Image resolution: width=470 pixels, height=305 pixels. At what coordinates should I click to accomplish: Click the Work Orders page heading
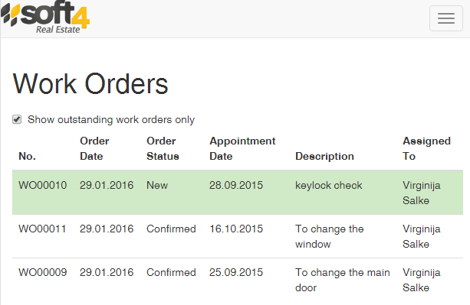tap(90, 84)
